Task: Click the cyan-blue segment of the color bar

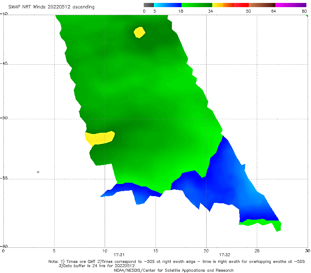Action: pyautogui.click(x=168, y=5)
